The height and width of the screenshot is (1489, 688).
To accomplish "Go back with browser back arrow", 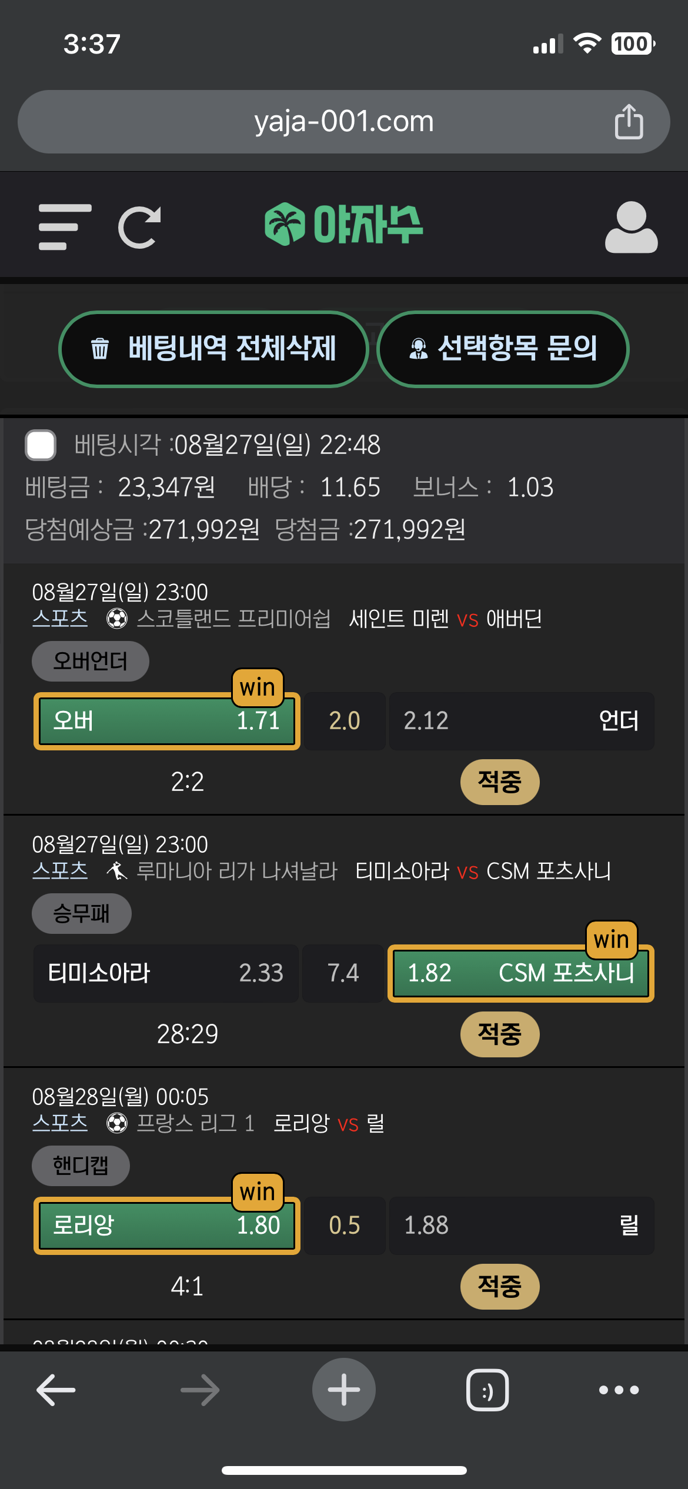I will point(56,1390).
